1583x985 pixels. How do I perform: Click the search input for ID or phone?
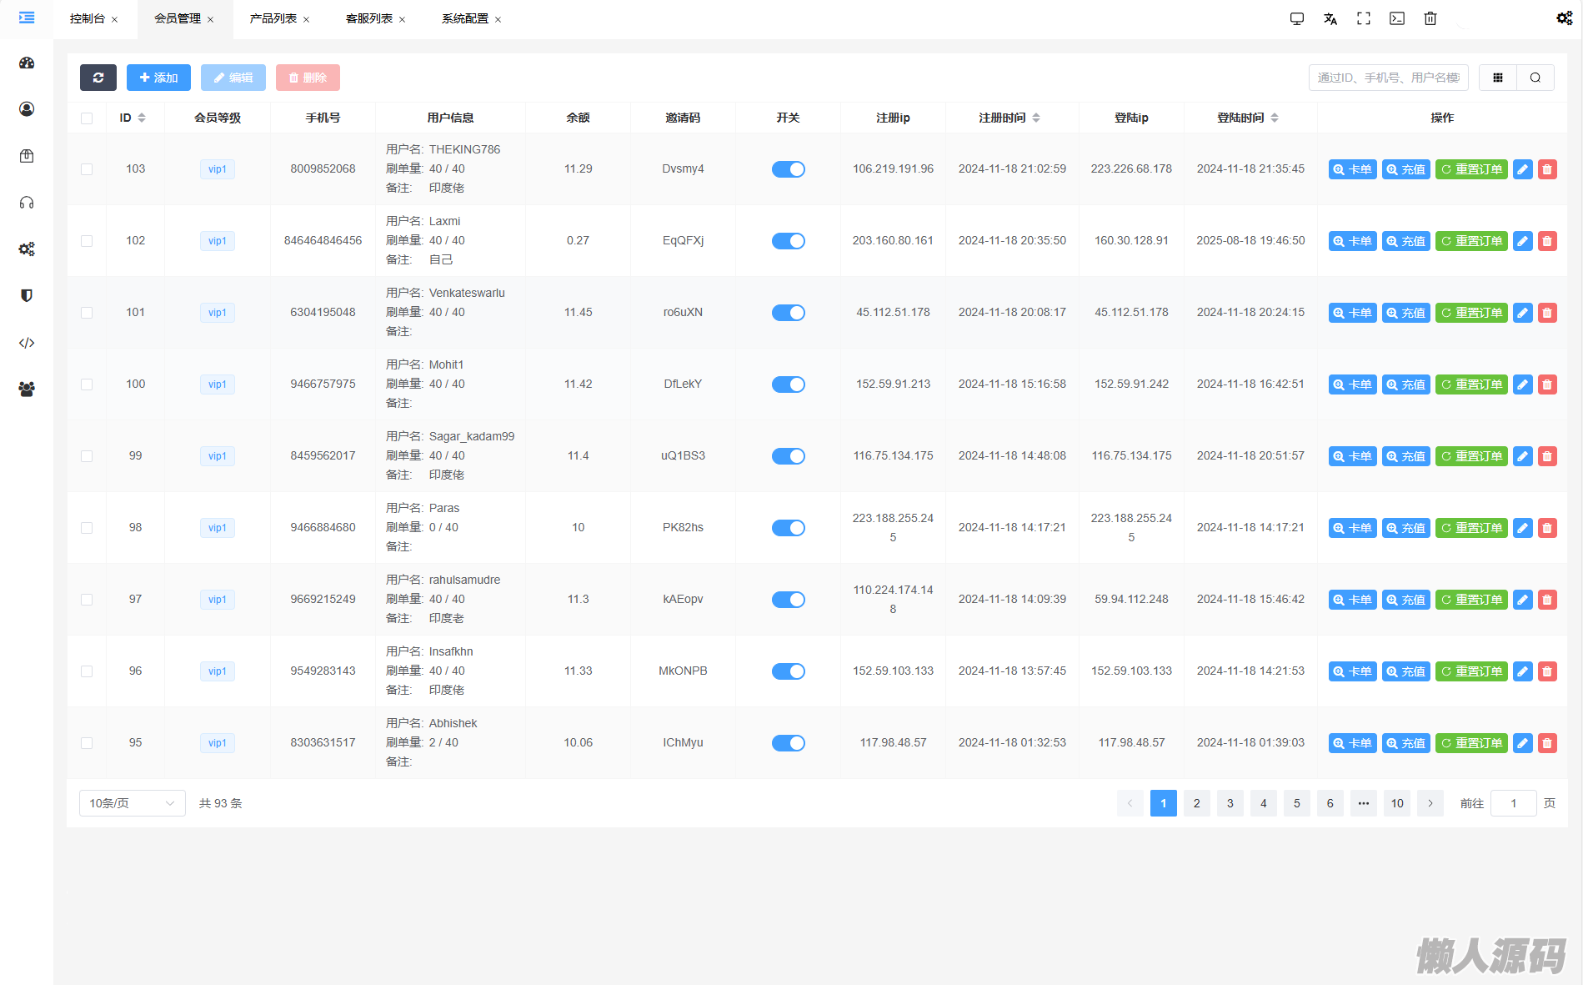point(1388,78)
